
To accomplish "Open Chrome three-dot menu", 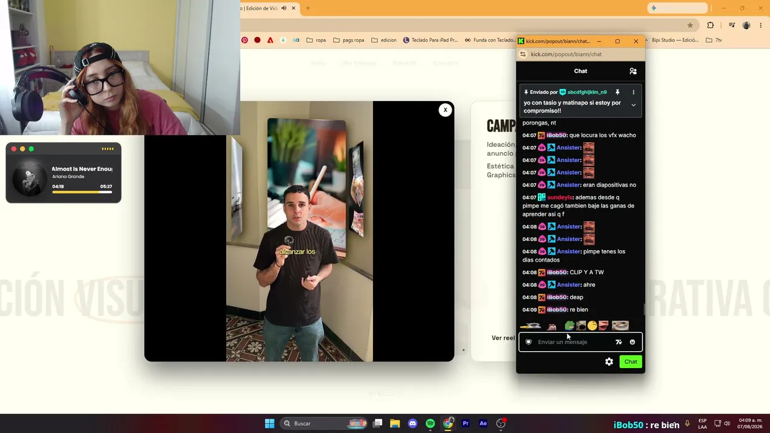I will [x=761, y=25].
